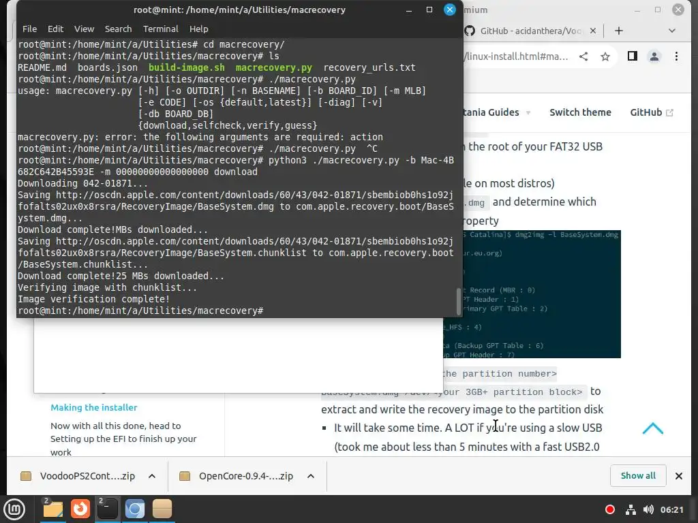698x523 pixels.
Task: Close the terminal window
Action: (450, 10)
